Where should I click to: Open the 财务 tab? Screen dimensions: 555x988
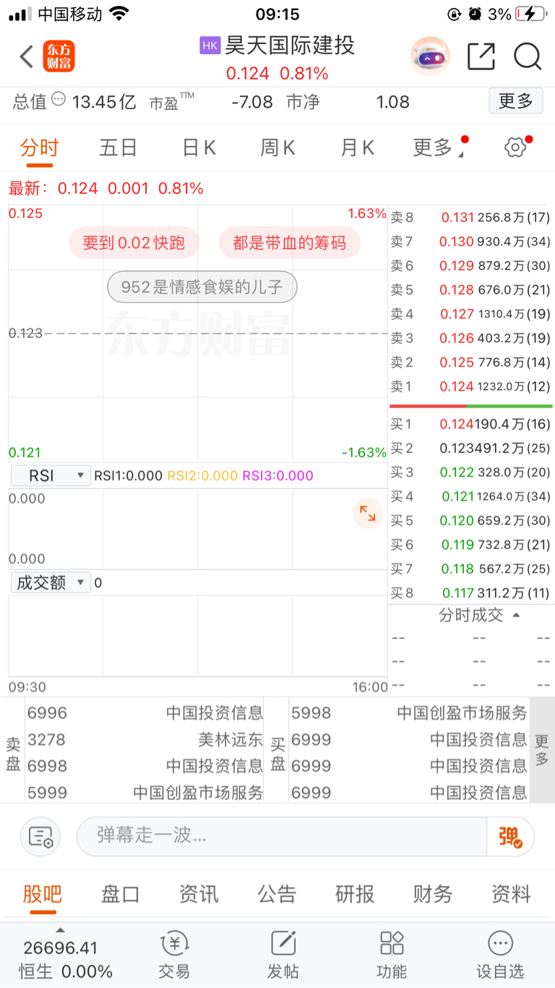tap(433, 895)
